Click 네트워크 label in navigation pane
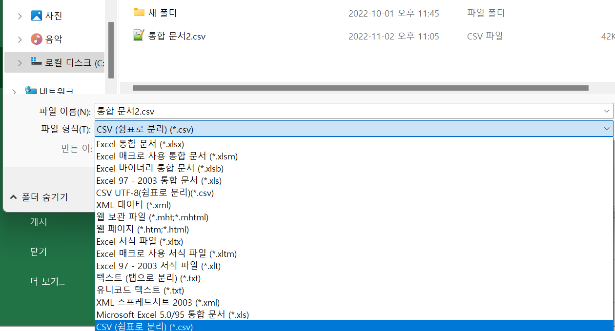The image size is (615, 331). tap(57, 91)
